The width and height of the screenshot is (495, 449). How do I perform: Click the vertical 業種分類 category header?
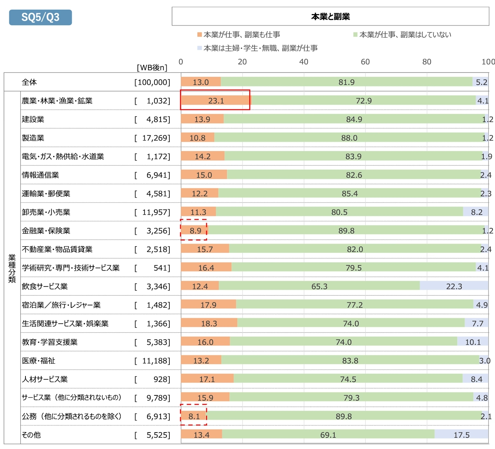pos(12,268)
